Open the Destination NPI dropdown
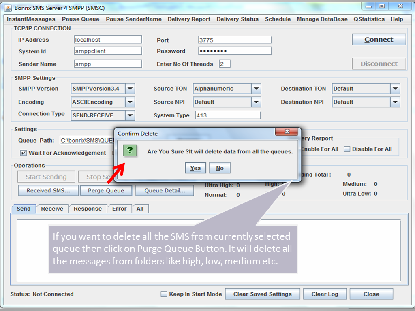 click(x=395, y=102)
